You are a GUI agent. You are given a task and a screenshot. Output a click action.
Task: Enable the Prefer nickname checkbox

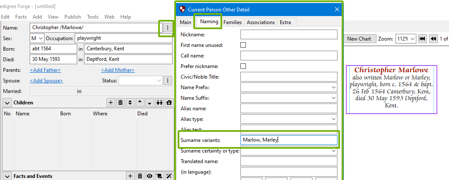point(243,66)
